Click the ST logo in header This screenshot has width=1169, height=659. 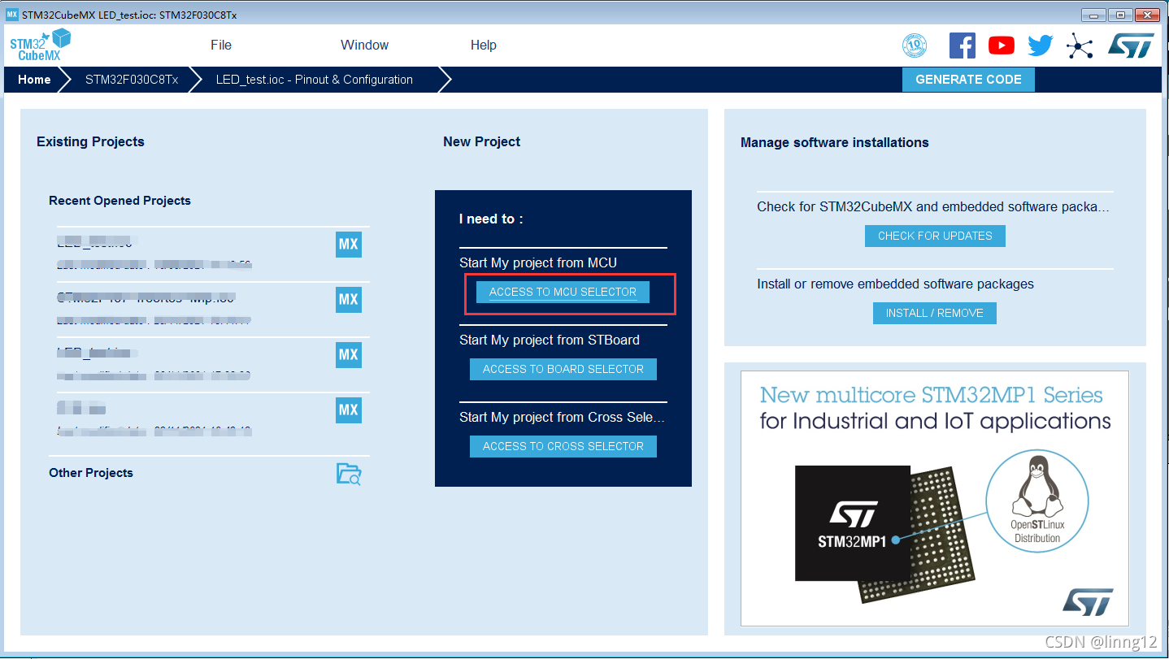click(1131, 46)
